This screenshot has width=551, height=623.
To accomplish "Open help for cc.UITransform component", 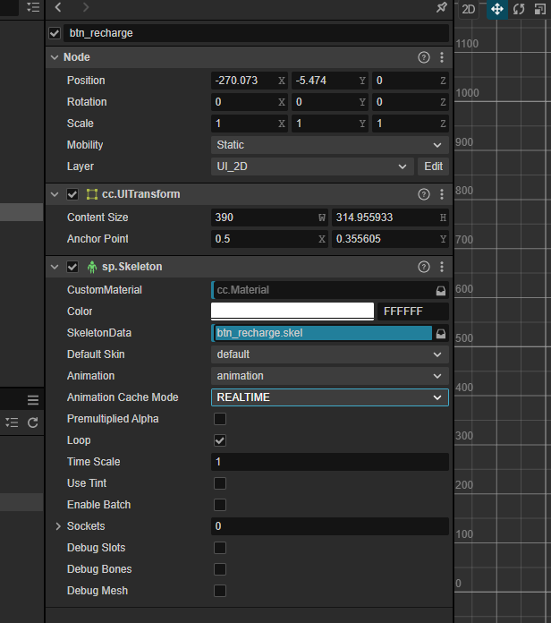I will click(424, 194).
